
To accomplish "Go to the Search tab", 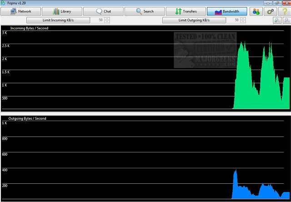I will point(145,11).
